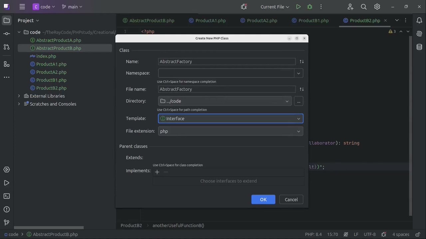Select AbstractProductA.php in project tree
426x239 pixels.
[x=59, y=40]
